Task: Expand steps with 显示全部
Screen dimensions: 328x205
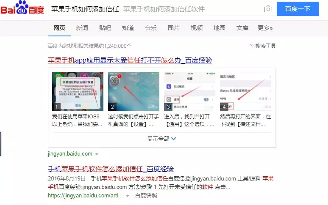Action: pos(161,139)
